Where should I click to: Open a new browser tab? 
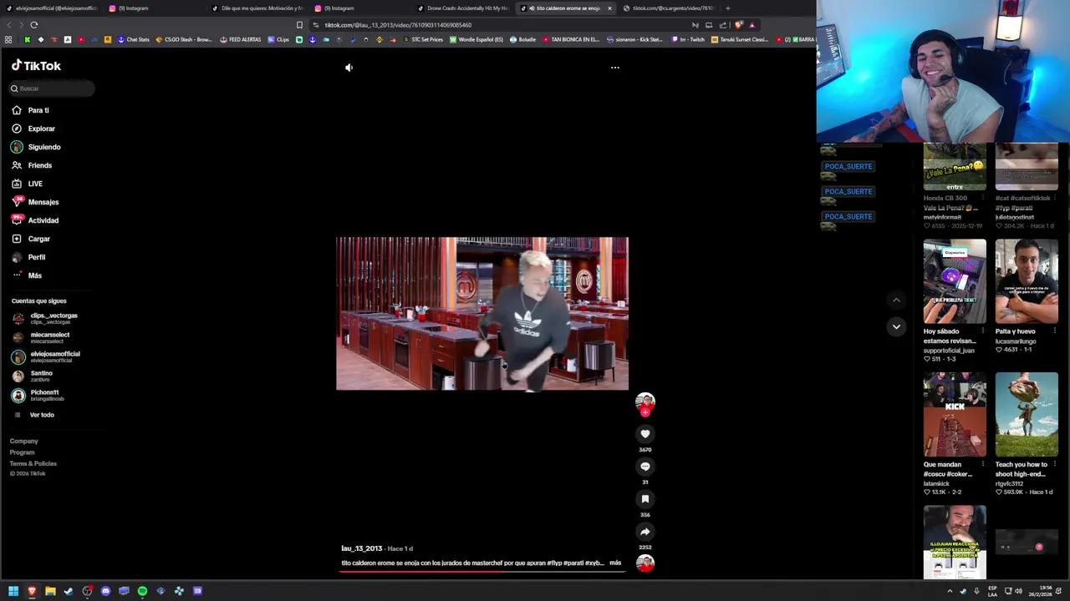click(x=727, y=8)
